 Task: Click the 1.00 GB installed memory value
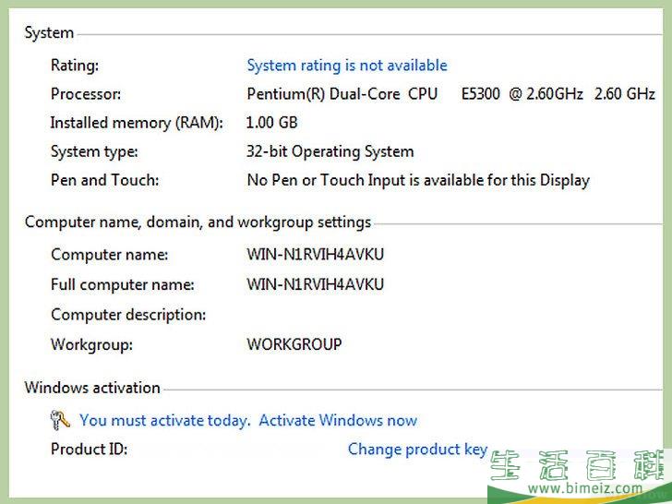pos(271,123)
